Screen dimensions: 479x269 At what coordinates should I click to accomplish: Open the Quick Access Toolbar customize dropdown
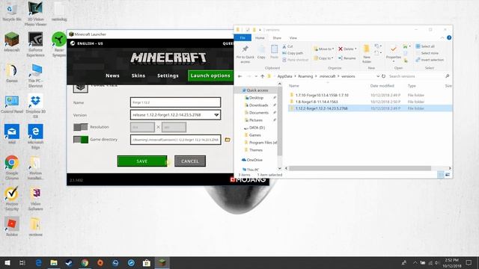click(x=260, y=30)
